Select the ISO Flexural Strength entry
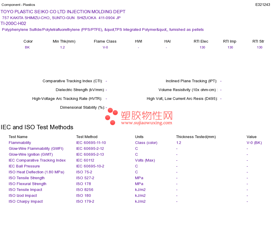 coord(28,184)
